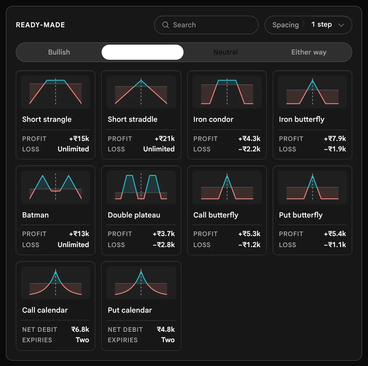This screenshot has width=368, height=366.
Task: Open the Put butterfly payoff diagram
Action: coord(312,187)
